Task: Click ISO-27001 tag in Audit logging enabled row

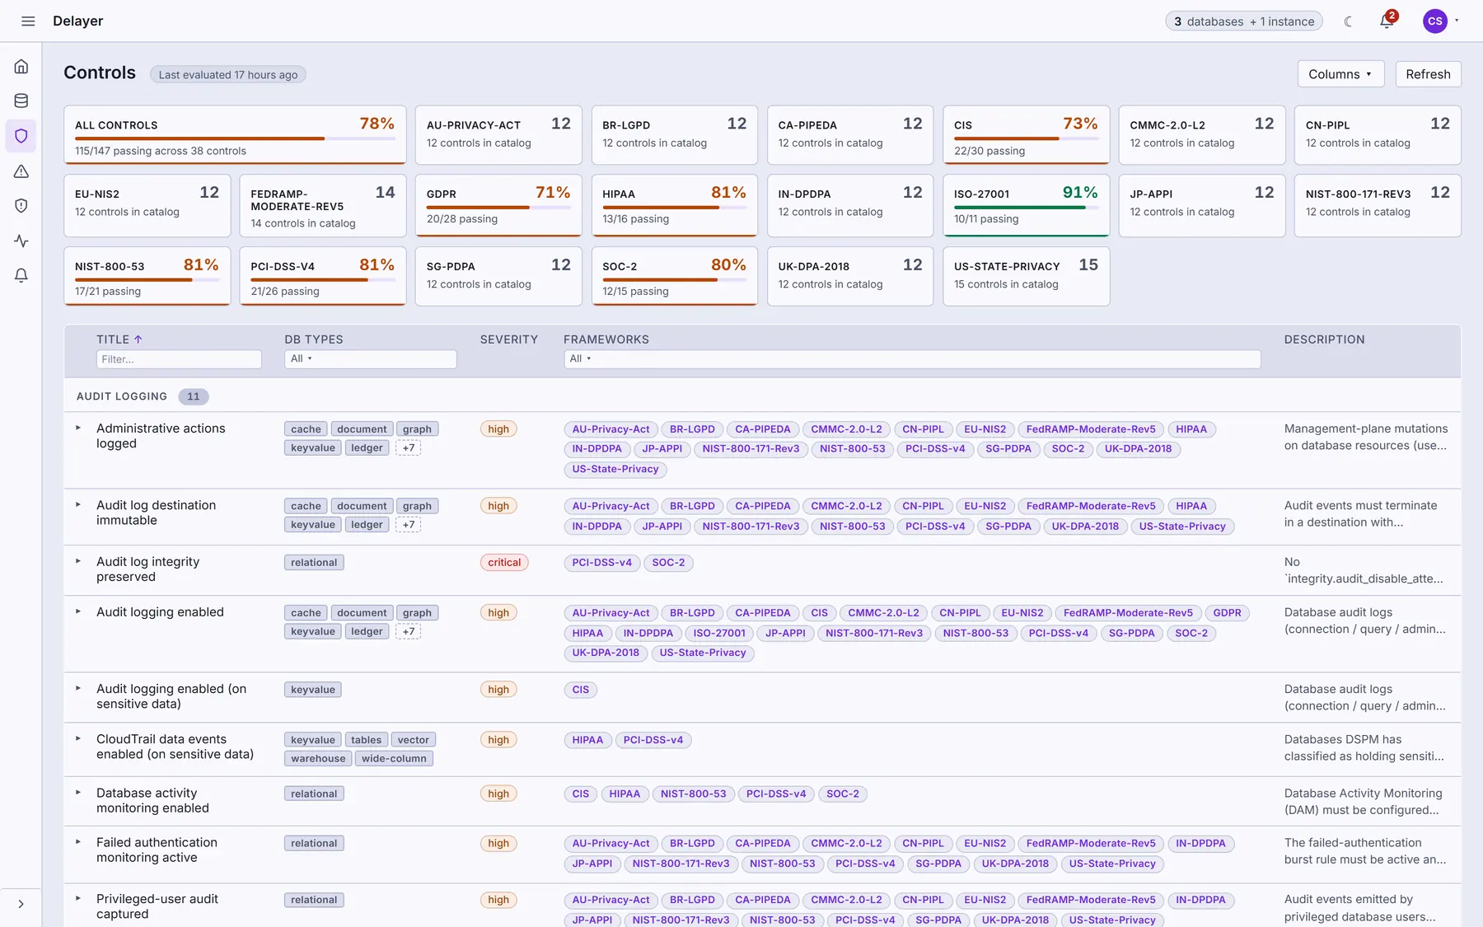Action: tap(719, 634)
